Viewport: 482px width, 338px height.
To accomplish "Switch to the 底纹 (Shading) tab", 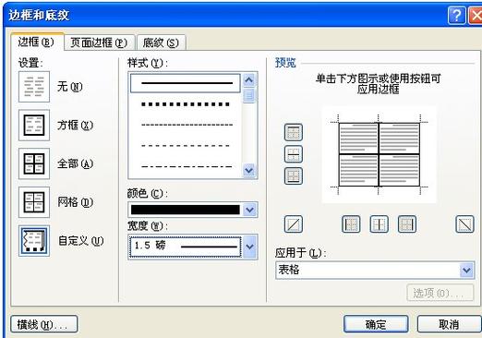I will [x=161, y=42].
